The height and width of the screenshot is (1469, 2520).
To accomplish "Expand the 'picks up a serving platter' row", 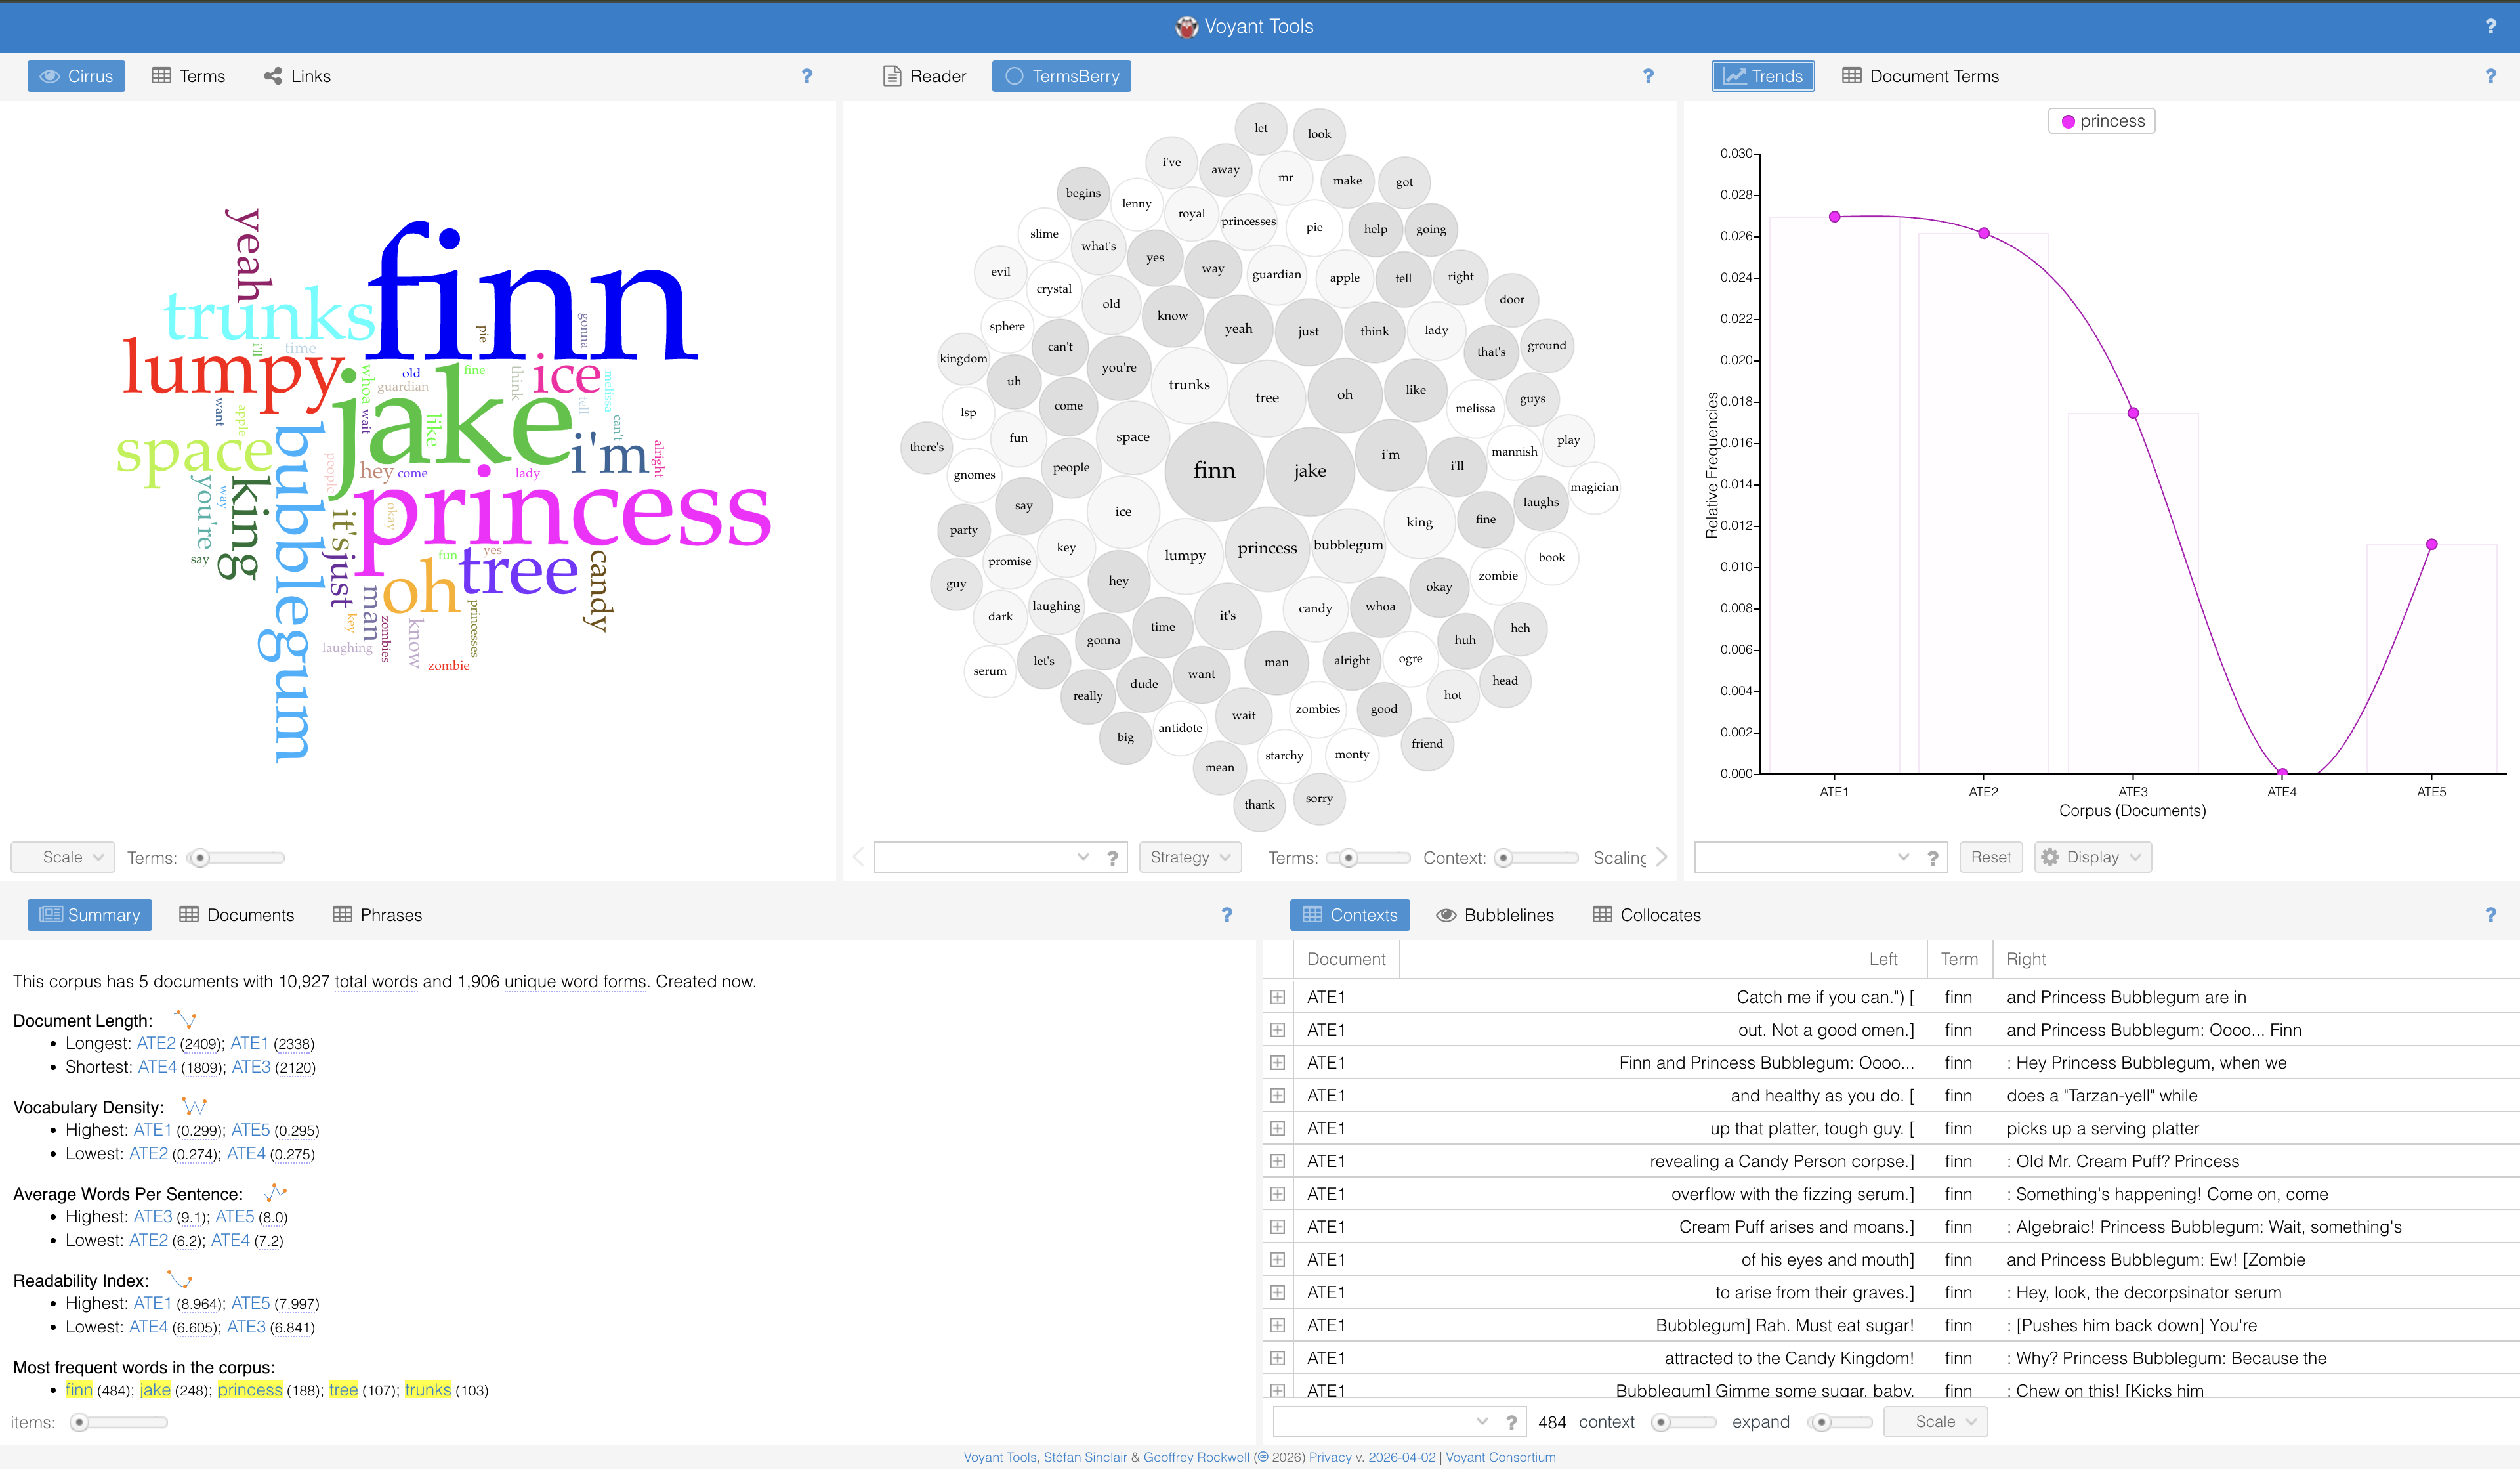I will coord(1277,1129).
